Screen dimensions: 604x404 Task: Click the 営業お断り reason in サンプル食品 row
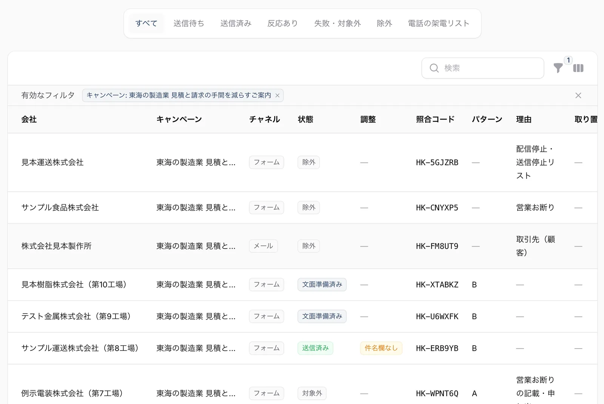click(535, 207)
